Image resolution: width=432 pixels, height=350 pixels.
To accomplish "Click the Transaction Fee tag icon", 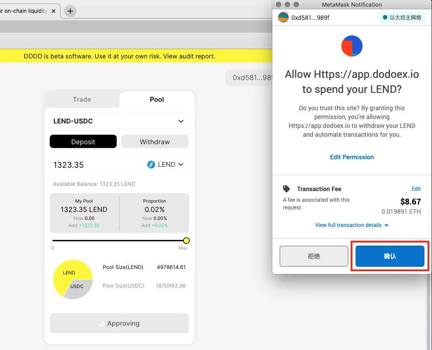I will pyautogui.click(x=287, y=189).
